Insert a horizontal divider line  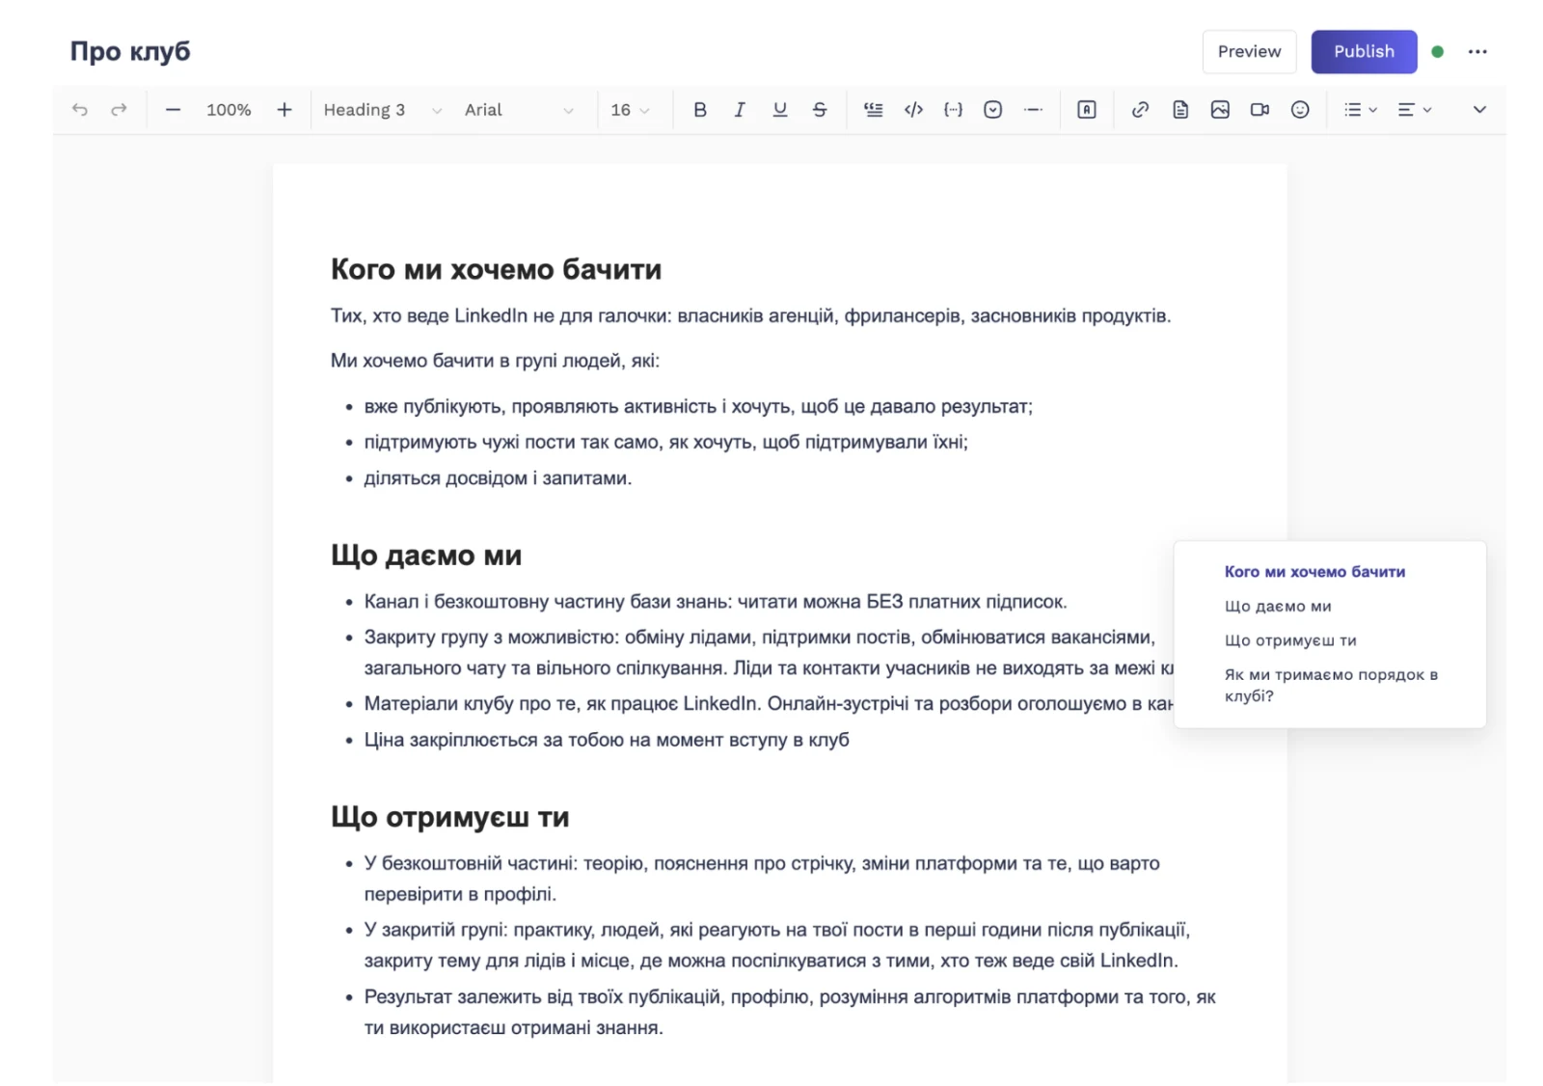pyautogui.click(x=1033, y=110)
